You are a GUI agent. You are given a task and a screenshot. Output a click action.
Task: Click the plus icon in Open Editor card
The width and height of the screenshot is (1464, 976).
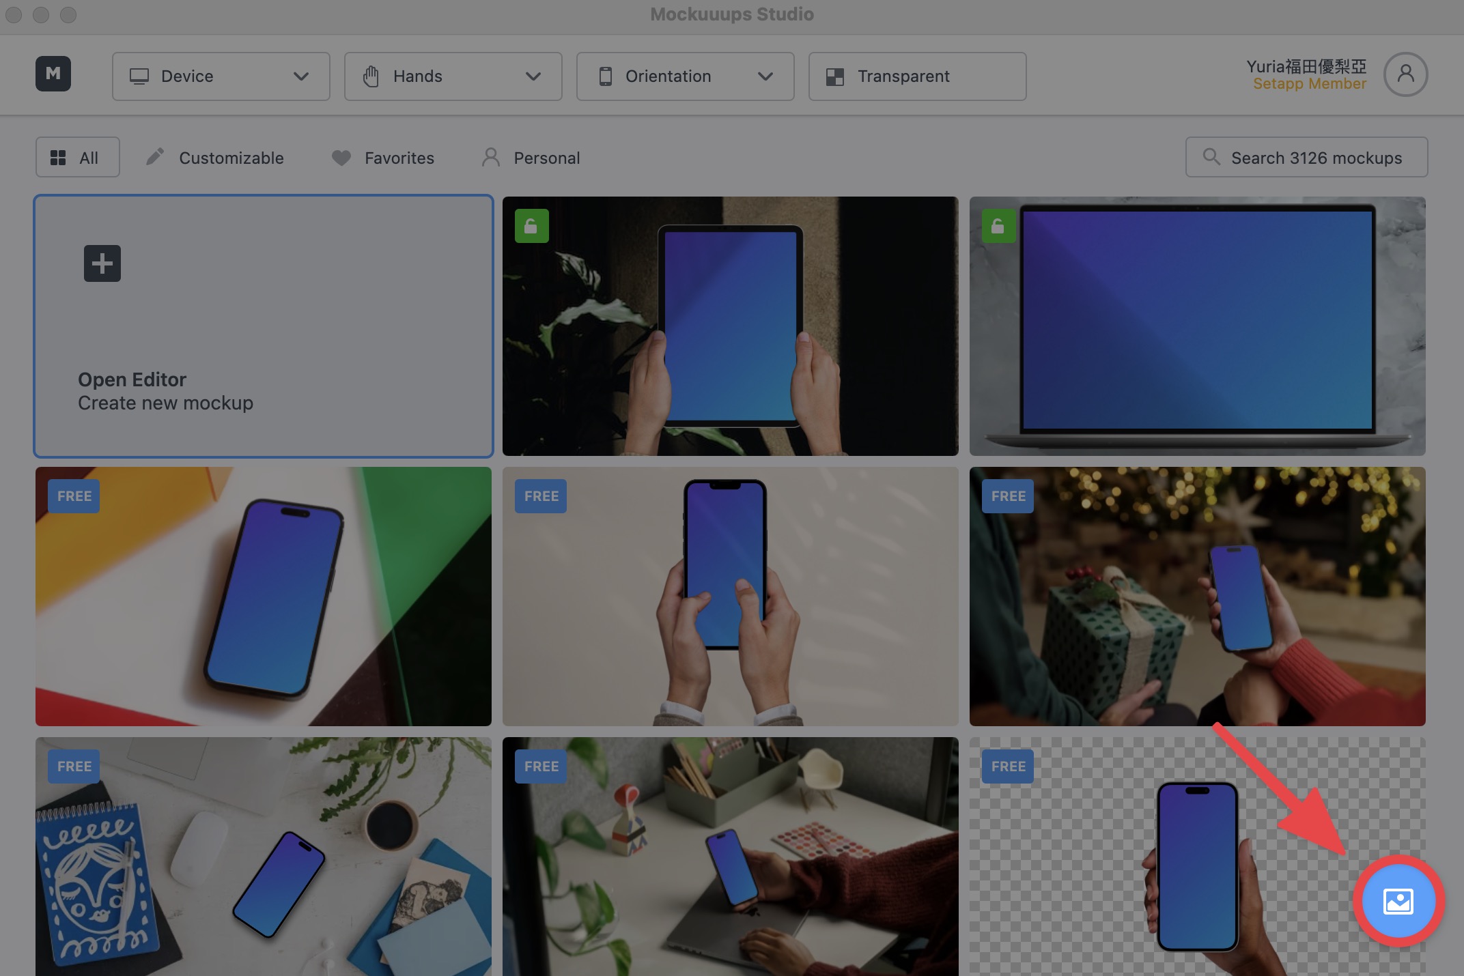click(102, 263)
